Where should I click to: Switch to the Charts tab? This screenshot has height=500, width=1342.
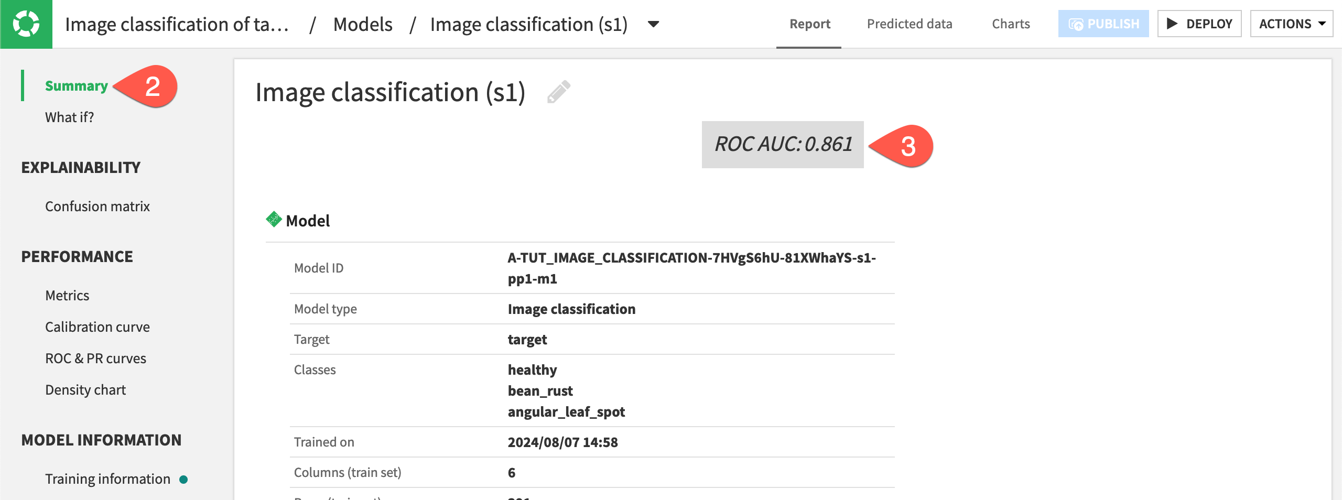pos(1010,24)
